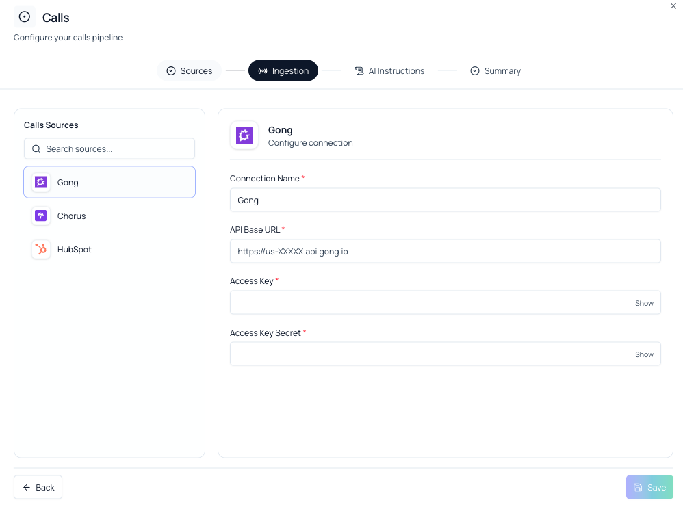Click the 'API Base URL' label

pyautogui.click(x=255, y=229)
